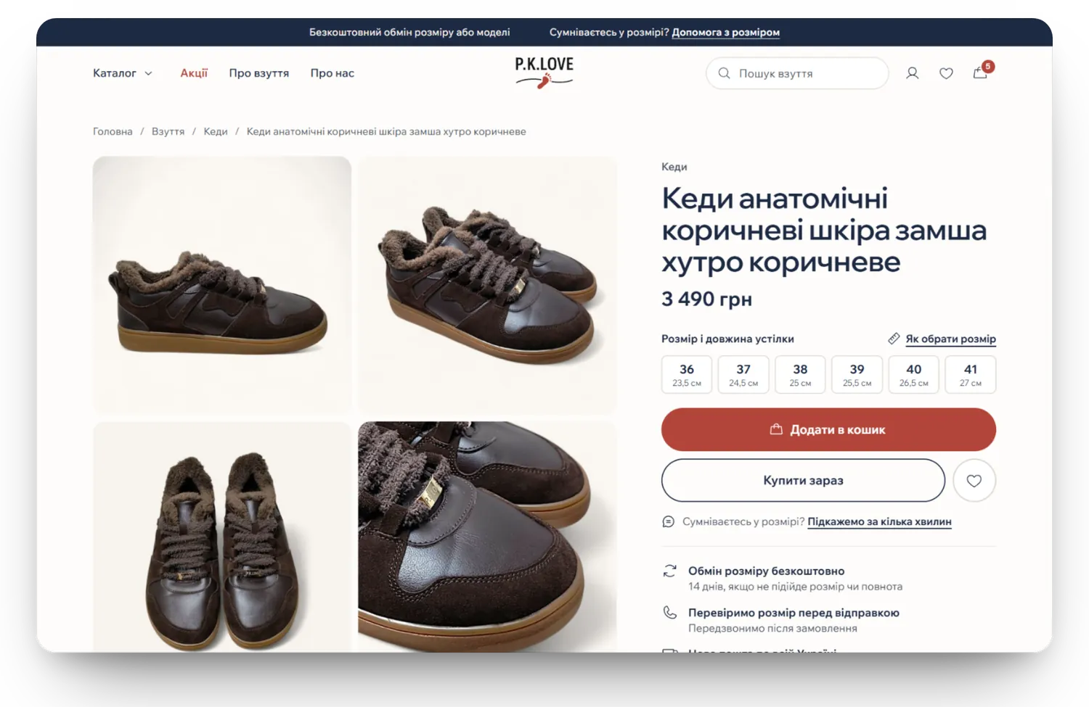Click Перевіримо розмір перед відправкою text

[794, 613]
